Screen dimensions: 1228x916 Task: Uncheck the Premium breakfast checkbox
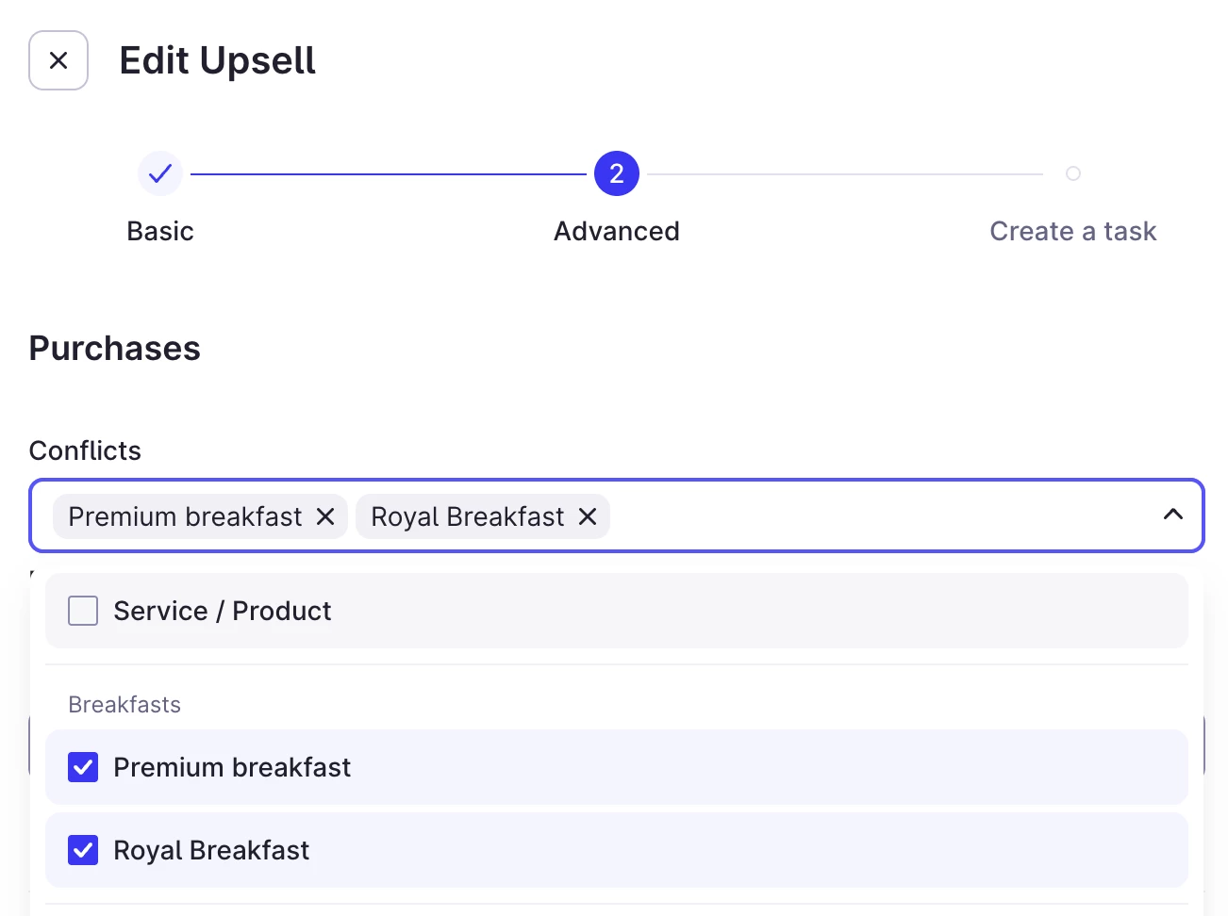pos(83,767)
